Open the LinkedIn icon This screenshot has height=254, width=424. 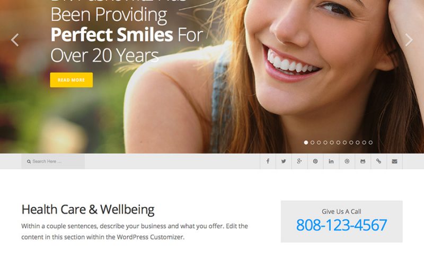click(x=331, y=161)
